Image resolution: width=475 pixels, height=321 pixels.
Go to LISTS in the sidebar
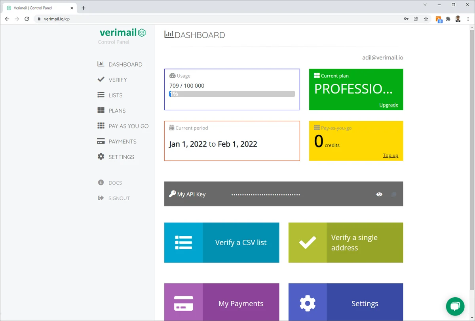tap(110, 95)
